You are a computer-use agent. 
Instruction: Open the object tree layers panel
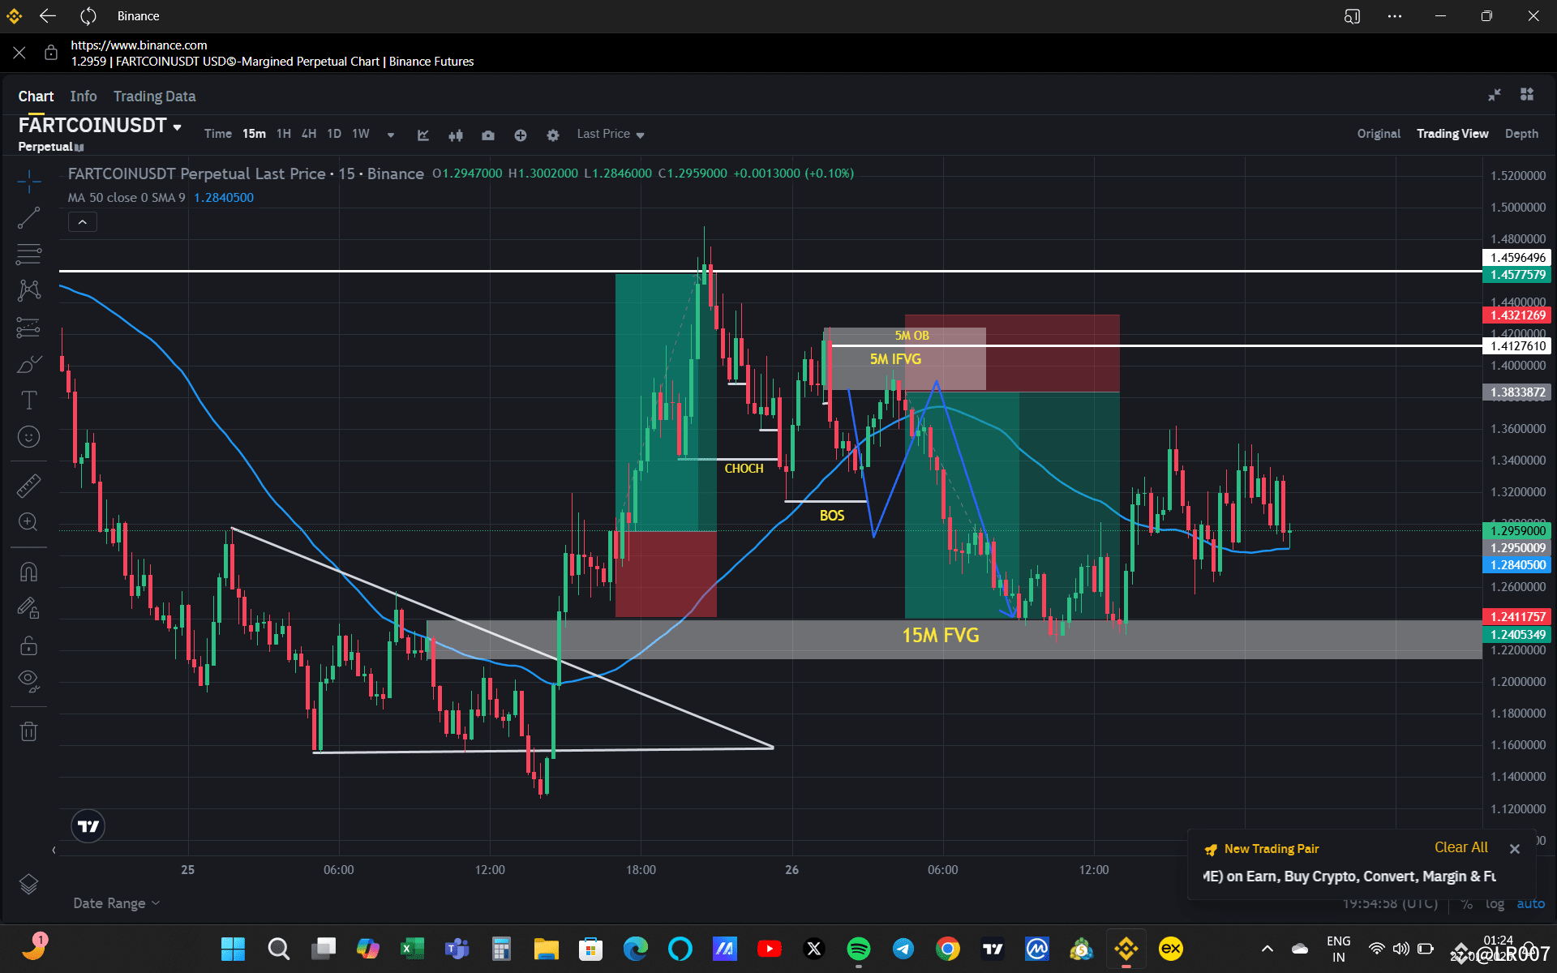(x=29, y=884)
